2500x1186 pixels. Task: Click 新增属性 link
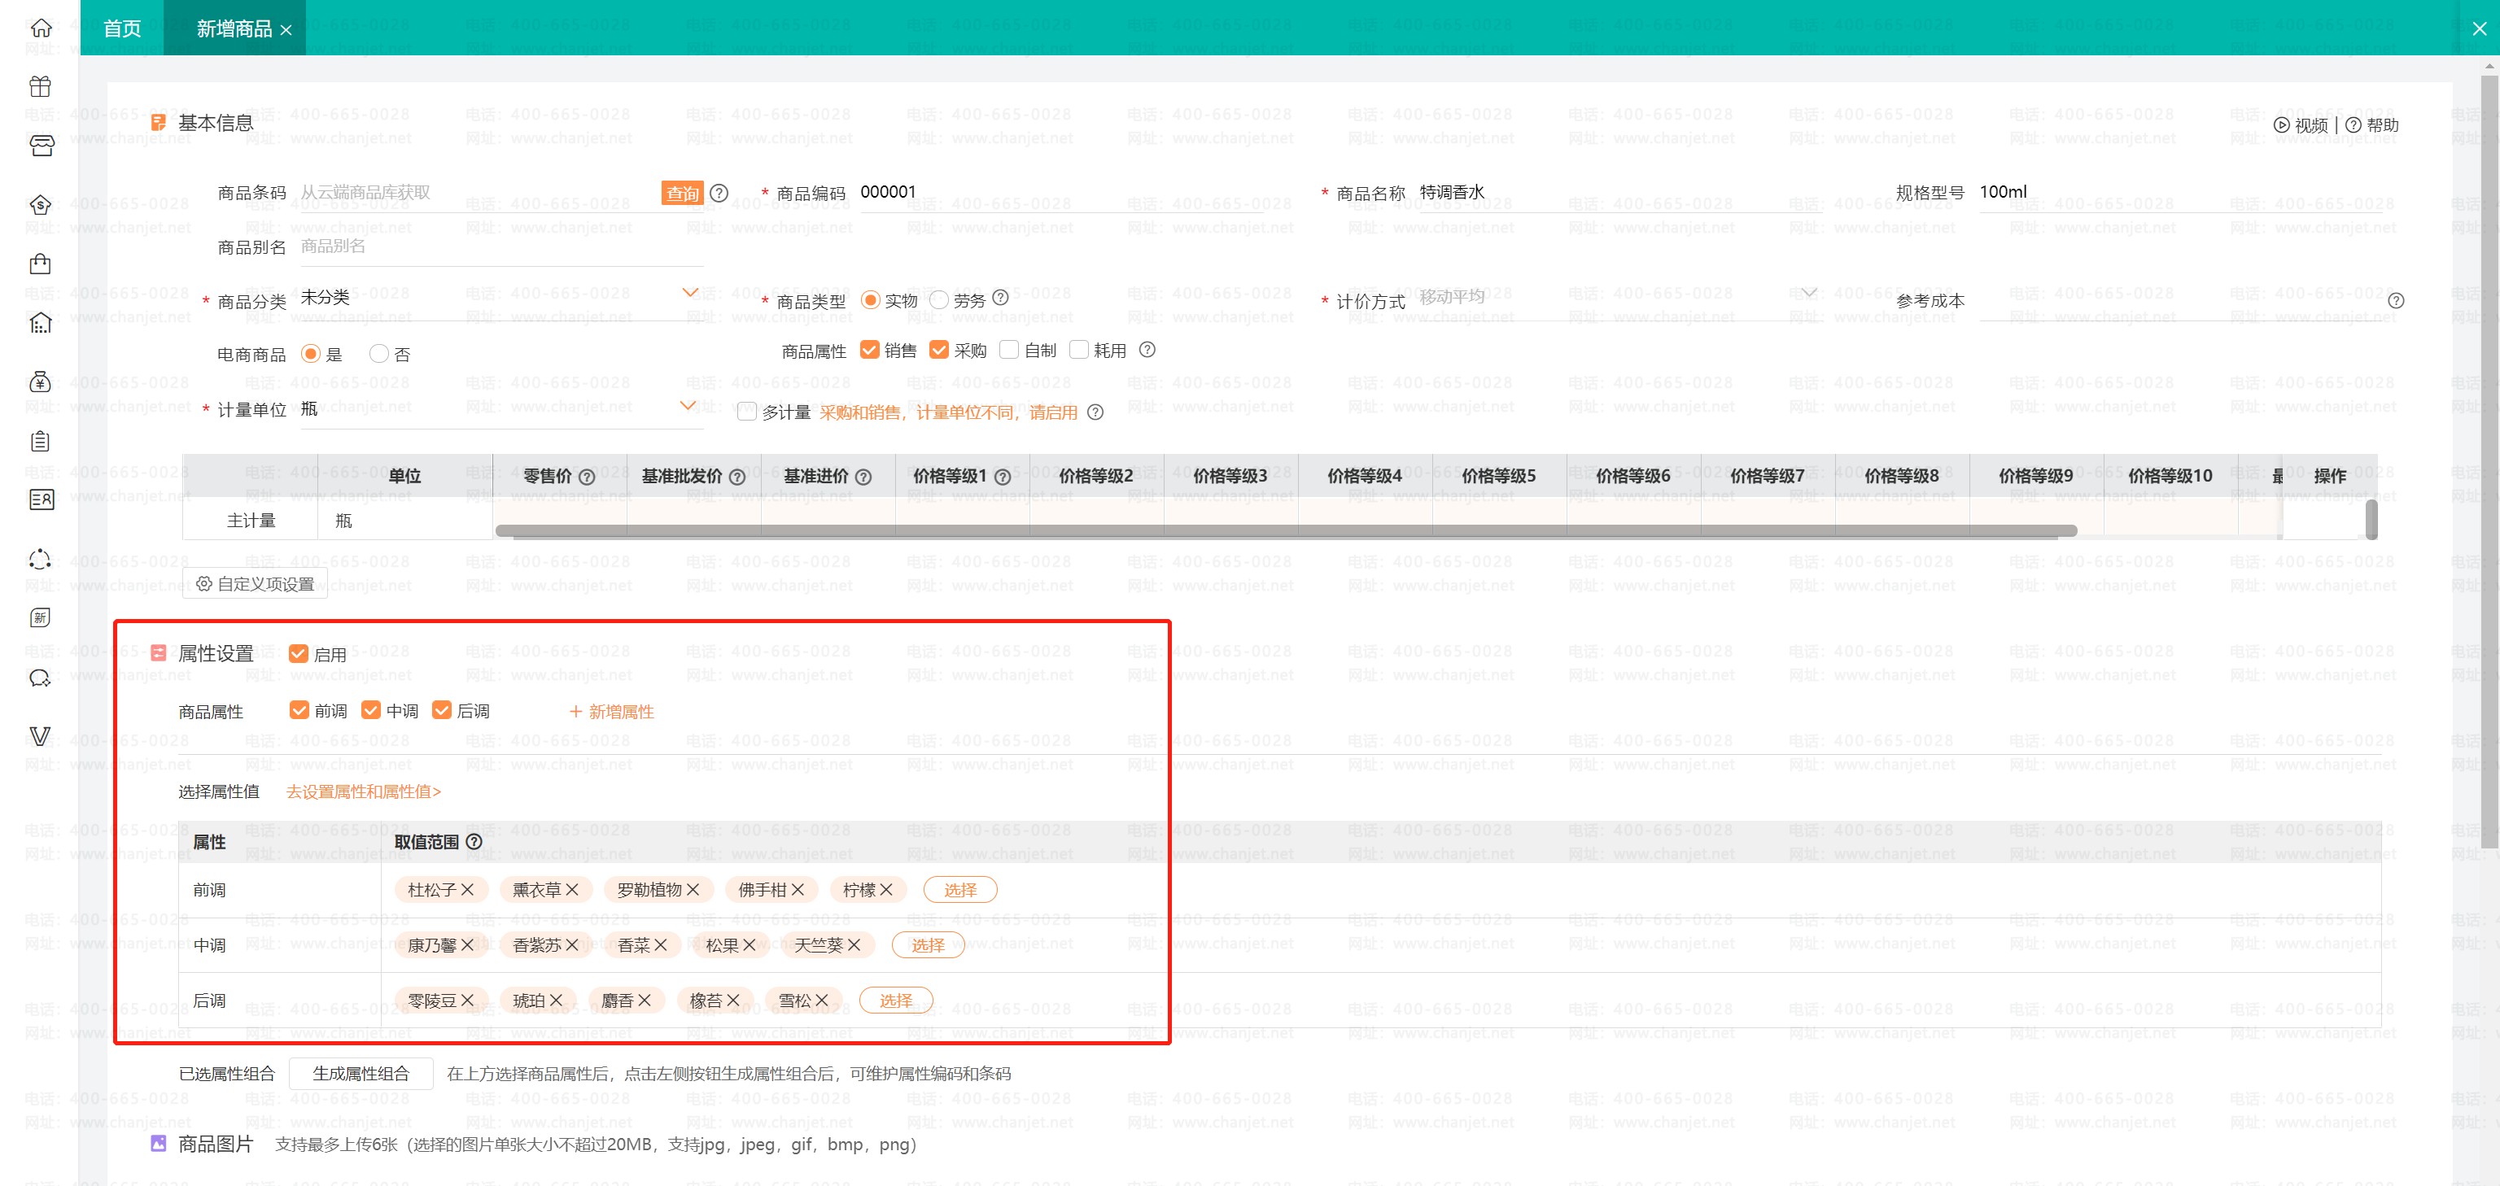click(x=611, y=712)
